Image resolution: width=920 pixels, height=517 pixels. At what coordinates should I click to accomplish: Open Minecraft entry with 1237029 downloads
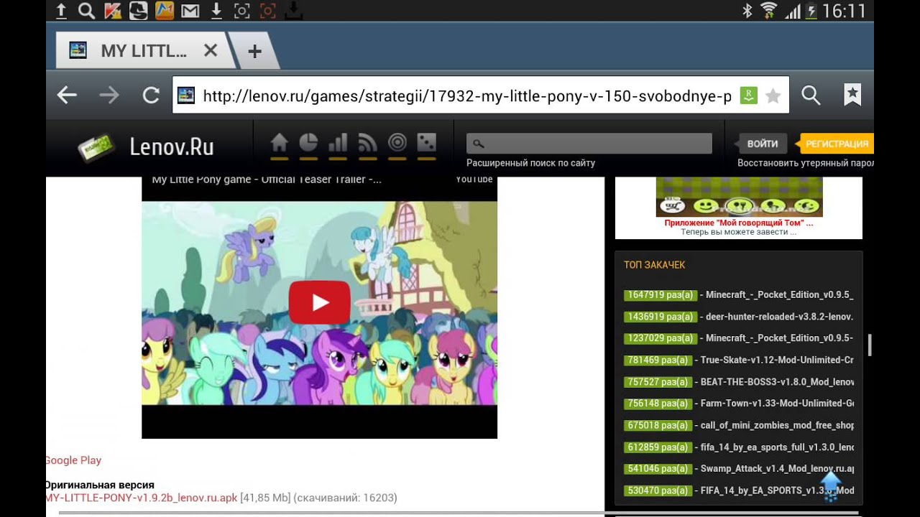739,338
